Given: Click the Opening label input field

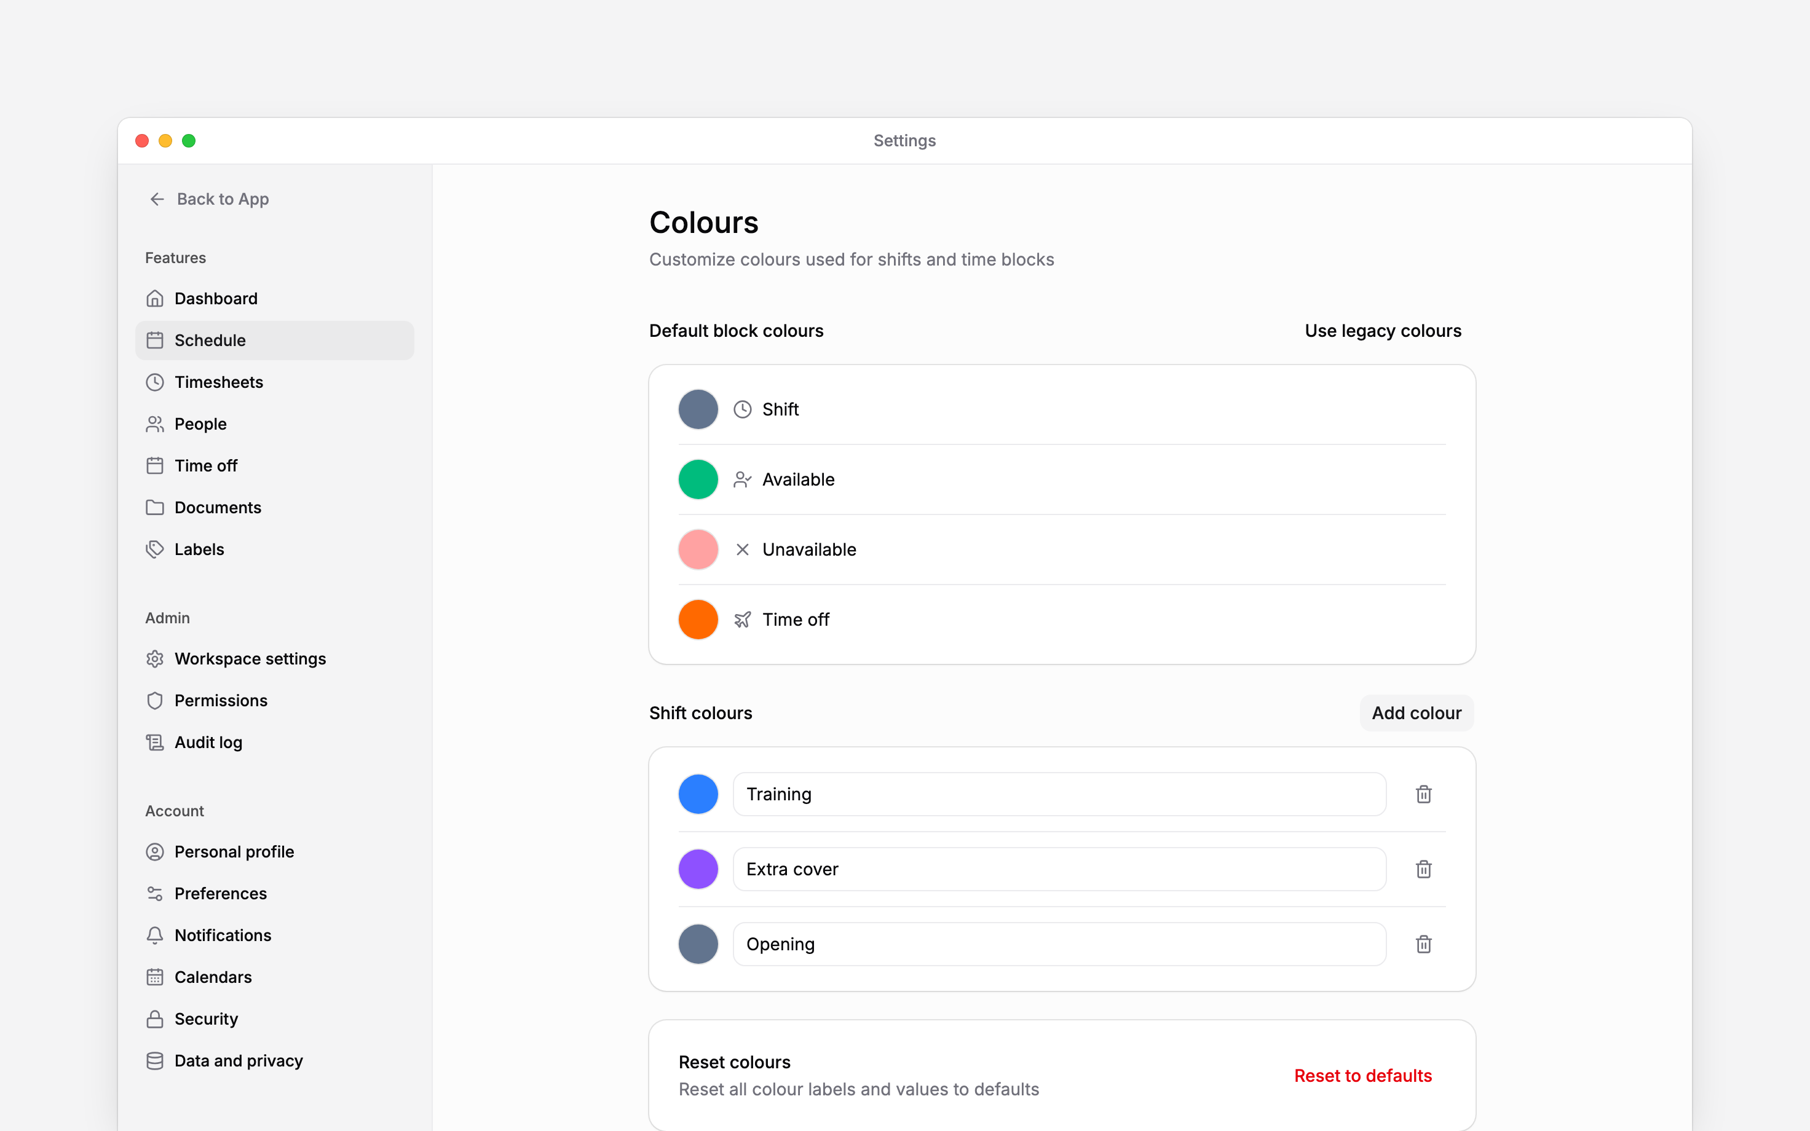Looking at the screenshot, I should (1059, 944).
